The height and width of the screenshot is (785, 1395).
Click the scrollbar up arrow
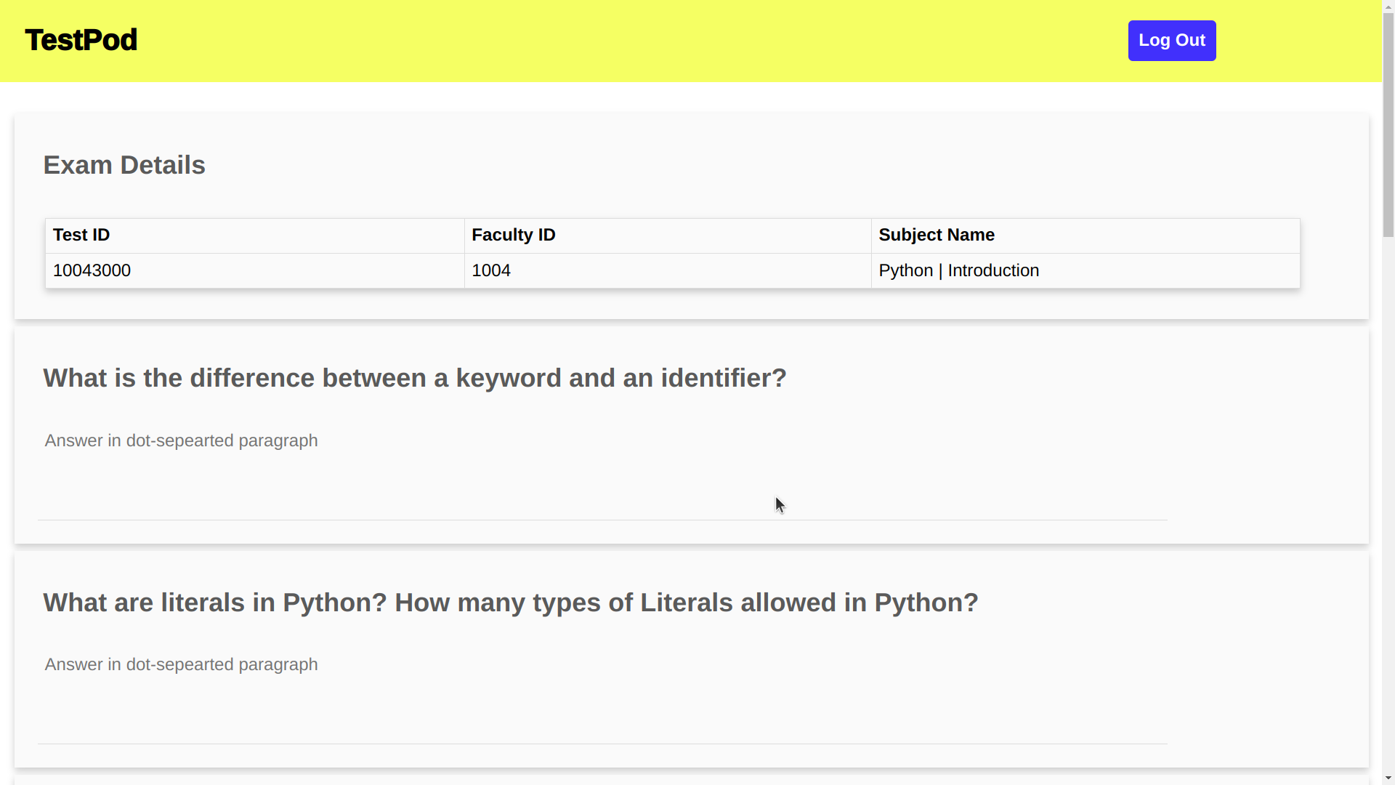[x=1388, y=6]
